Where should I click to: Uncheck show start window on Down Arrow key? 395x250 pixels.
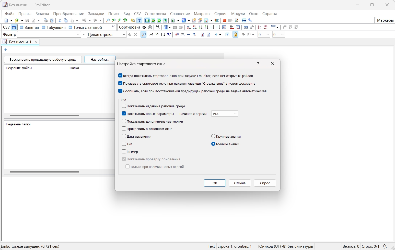click(x=120, y=83)
